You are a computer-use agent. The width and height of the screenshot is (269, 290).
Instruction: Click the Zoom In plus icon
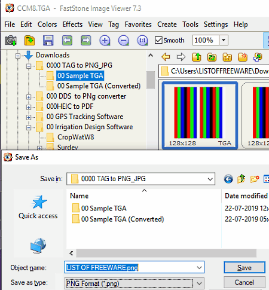tap(105, 41)
